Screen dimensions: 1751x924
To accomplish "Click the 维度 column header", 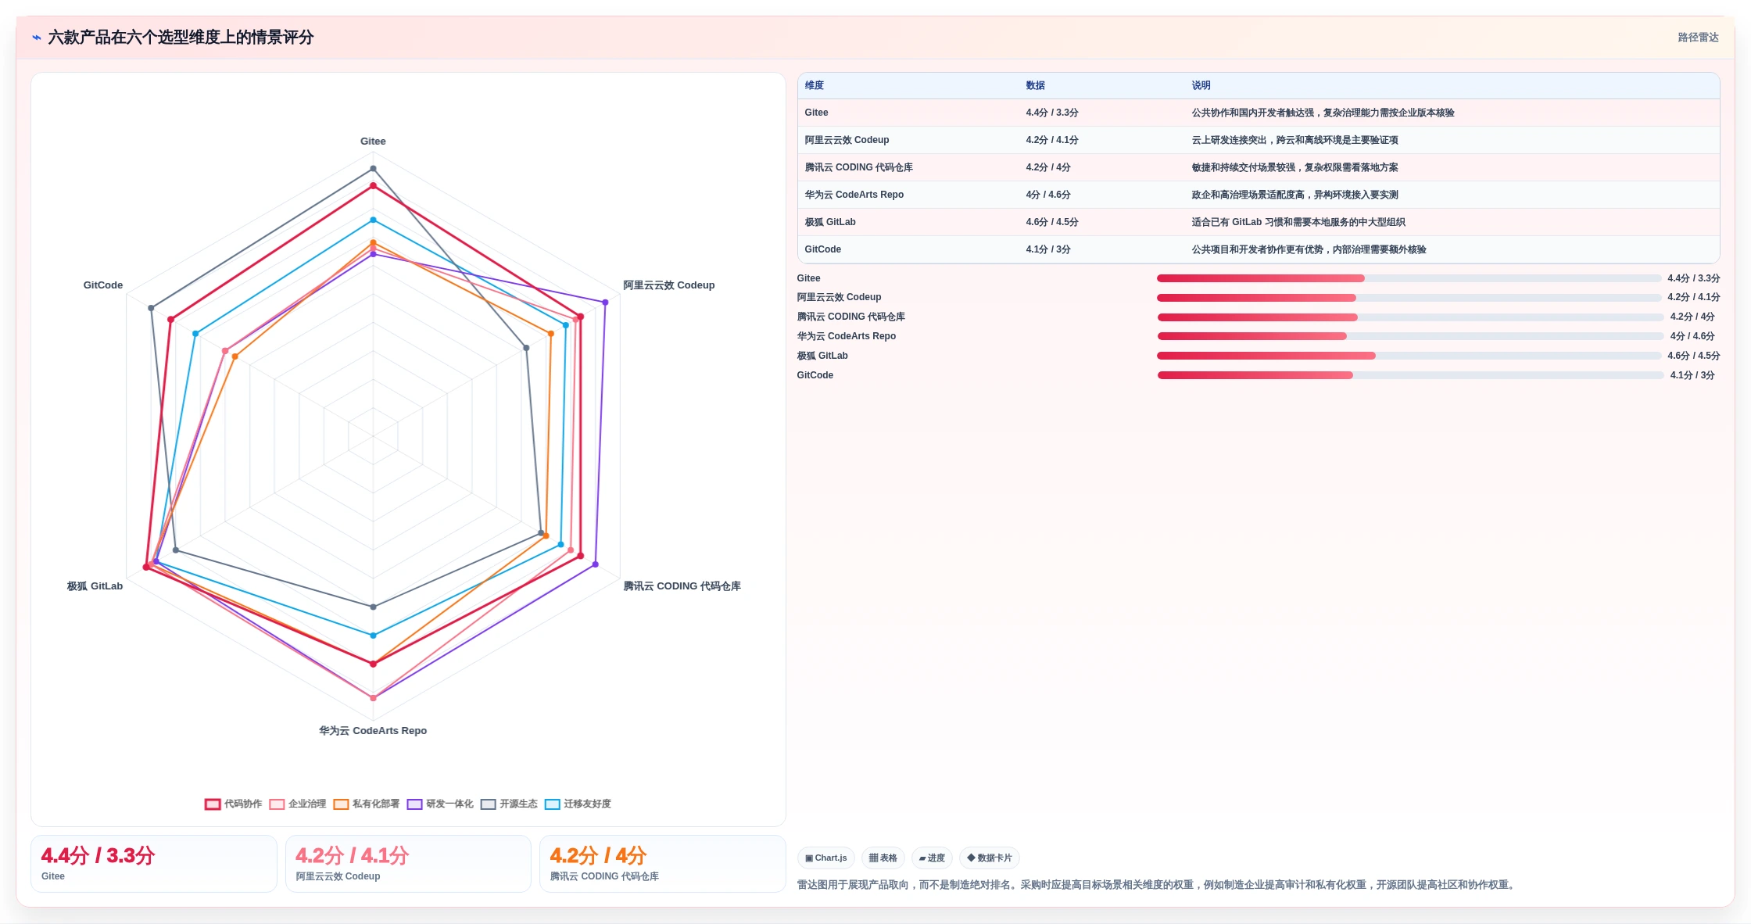I will (815, 85).
